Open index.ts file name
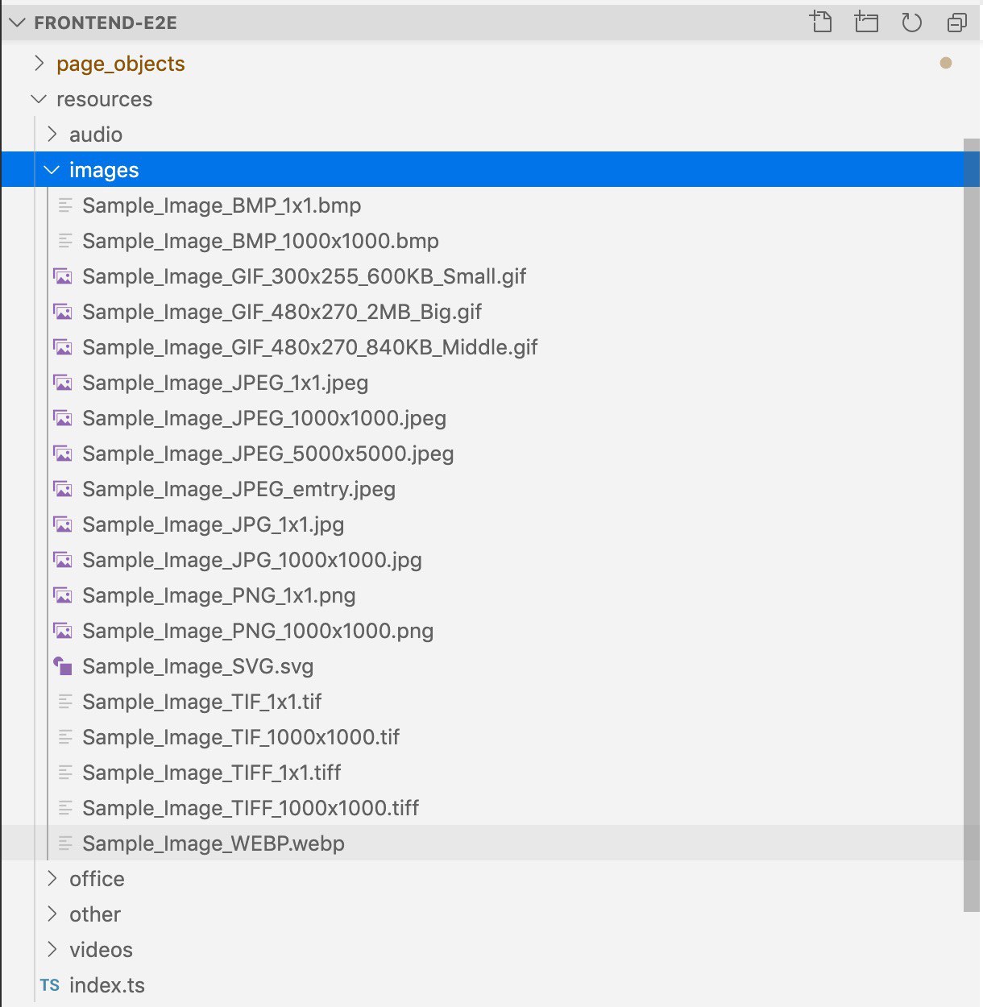The height and width of the screenshot is (1007, 983). [107, 985]
